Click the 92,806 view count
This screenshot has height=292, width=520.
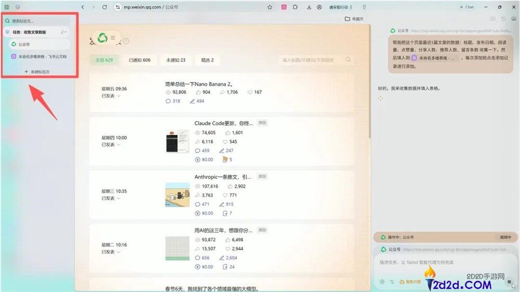[x=179, y=92]
